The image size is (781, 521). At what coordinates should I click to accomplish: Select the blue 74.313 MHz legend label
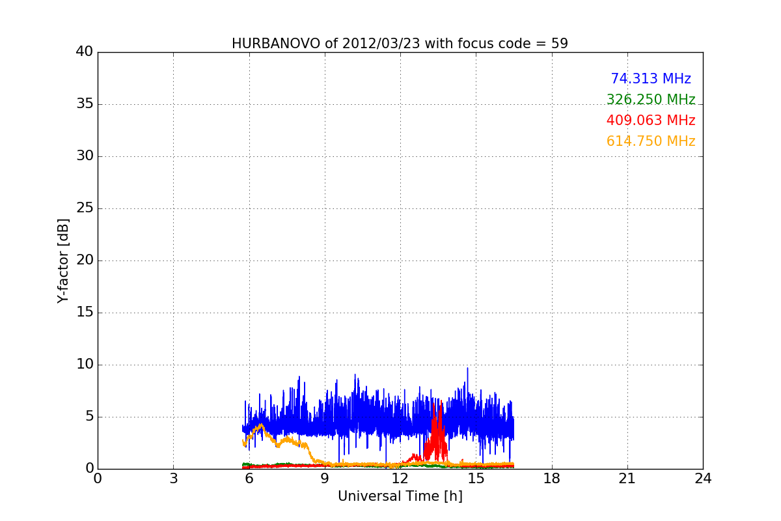tap(651, 79)
